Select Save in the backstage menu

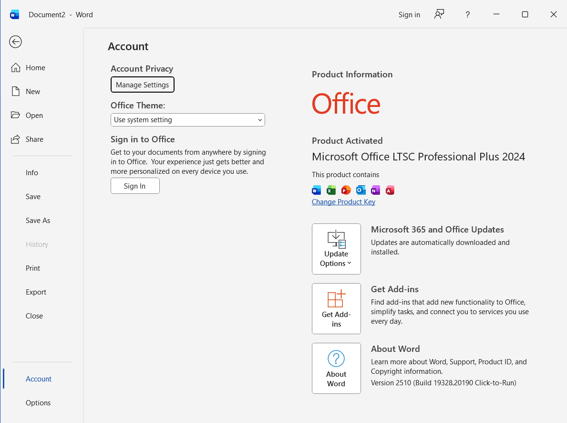click(x=33, y=197)
